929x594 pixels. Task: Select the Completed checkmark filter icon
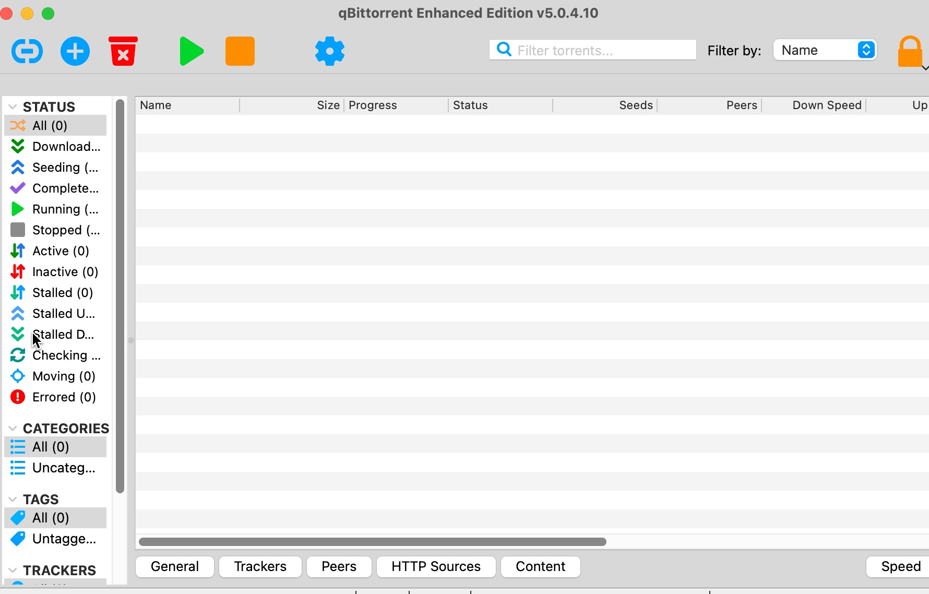18,188
